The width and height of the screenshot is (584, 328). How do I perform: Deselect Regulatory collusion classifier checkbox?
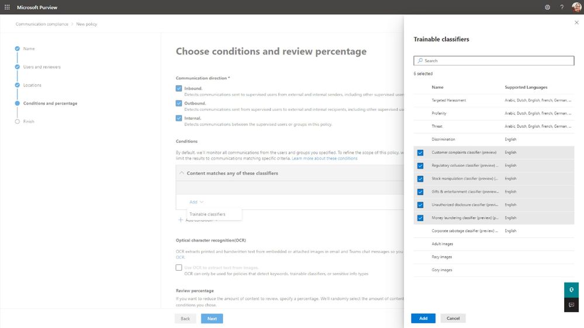420,166
